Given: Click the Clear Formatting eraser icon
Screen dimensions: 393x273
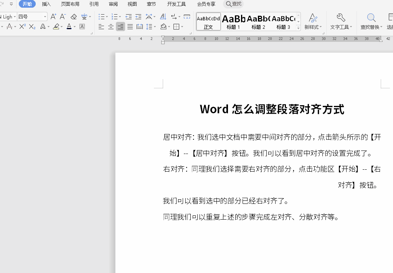Looking at the screenshot, I should pos(74,17).
